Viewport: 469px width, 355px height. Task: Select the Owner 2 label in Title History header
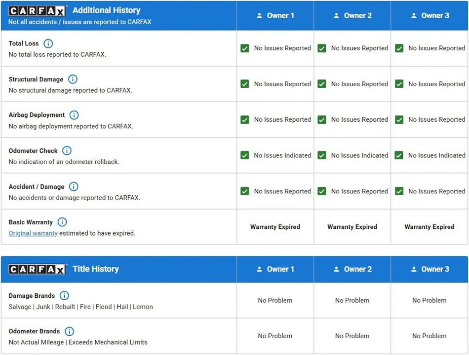coord(358,269)
